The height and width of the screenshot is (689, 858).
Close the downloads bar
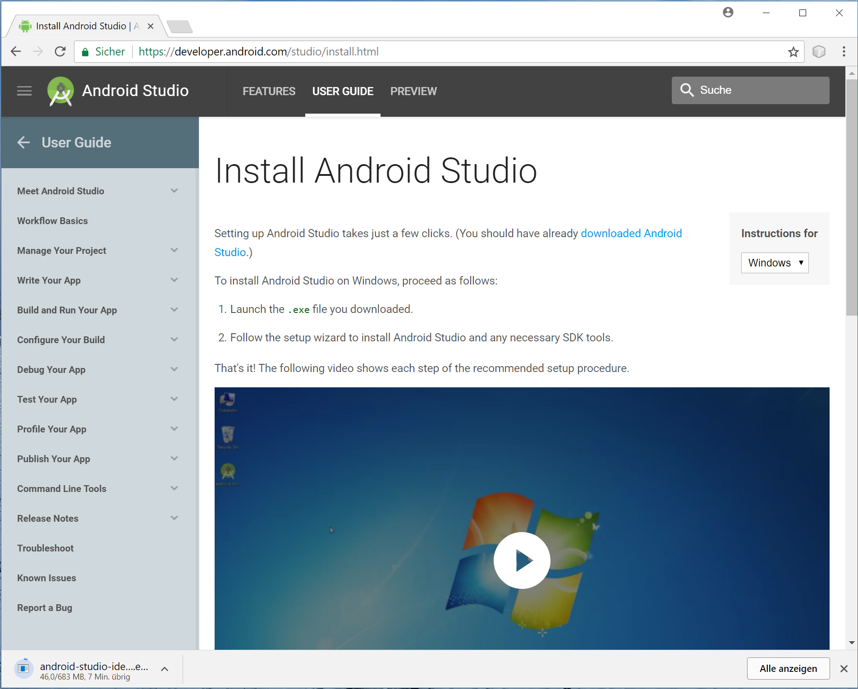click(x=844, y=669)
